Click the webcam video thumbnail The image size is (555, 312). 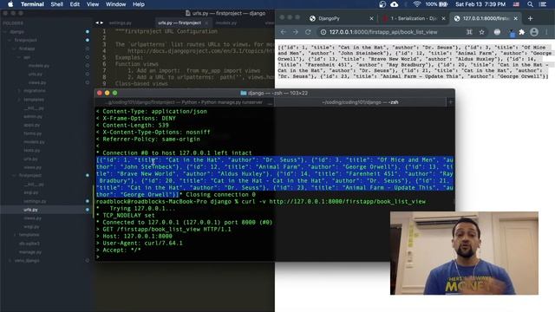464,253
